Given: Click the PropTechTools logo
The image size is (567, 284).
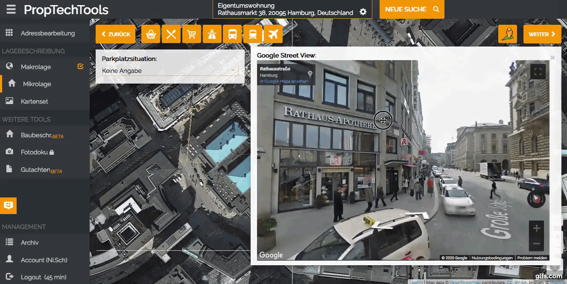Looking at the screenshot, I should [66, 9].
